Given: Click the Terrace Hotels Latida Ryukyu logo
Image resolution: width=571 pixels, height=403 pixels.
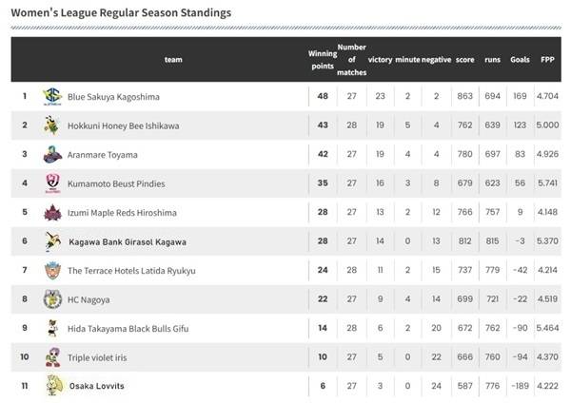Looking at the screenshot, I should pyautogui.click(x=51, y=270).
